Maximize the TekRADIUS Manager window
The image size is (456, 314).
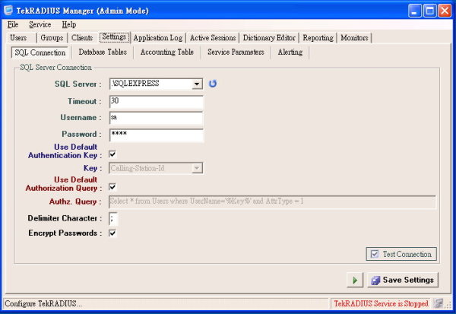(x=430, y=11)
